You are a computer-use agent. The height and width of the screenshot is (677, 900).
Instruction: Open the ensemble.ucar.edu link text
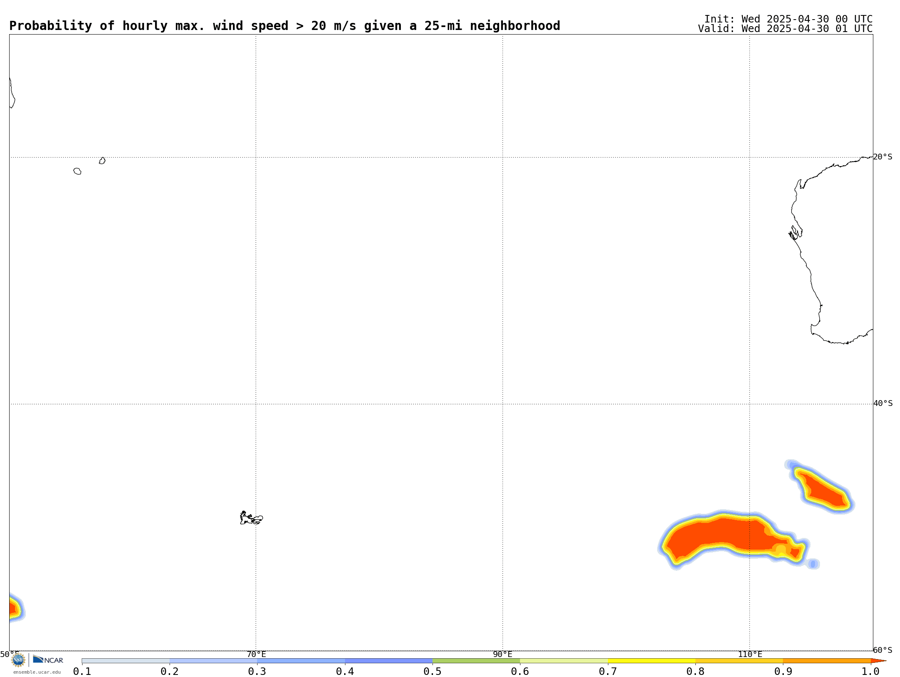[x=37, y=672]
